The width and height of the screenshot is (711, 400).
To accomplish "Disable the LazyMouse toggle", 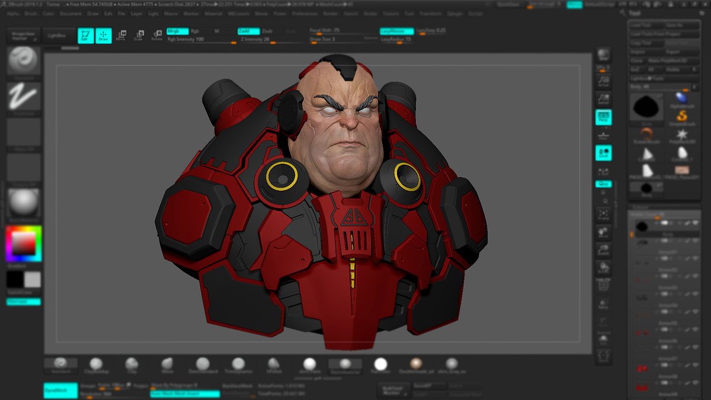I will [x=396, y=31].
